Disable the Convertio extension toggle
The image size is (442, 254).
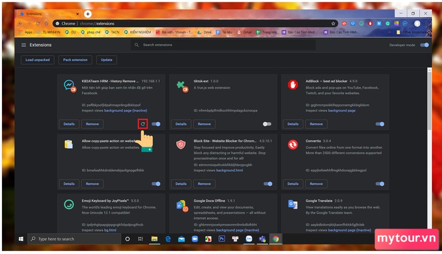[x=379, y=184]
